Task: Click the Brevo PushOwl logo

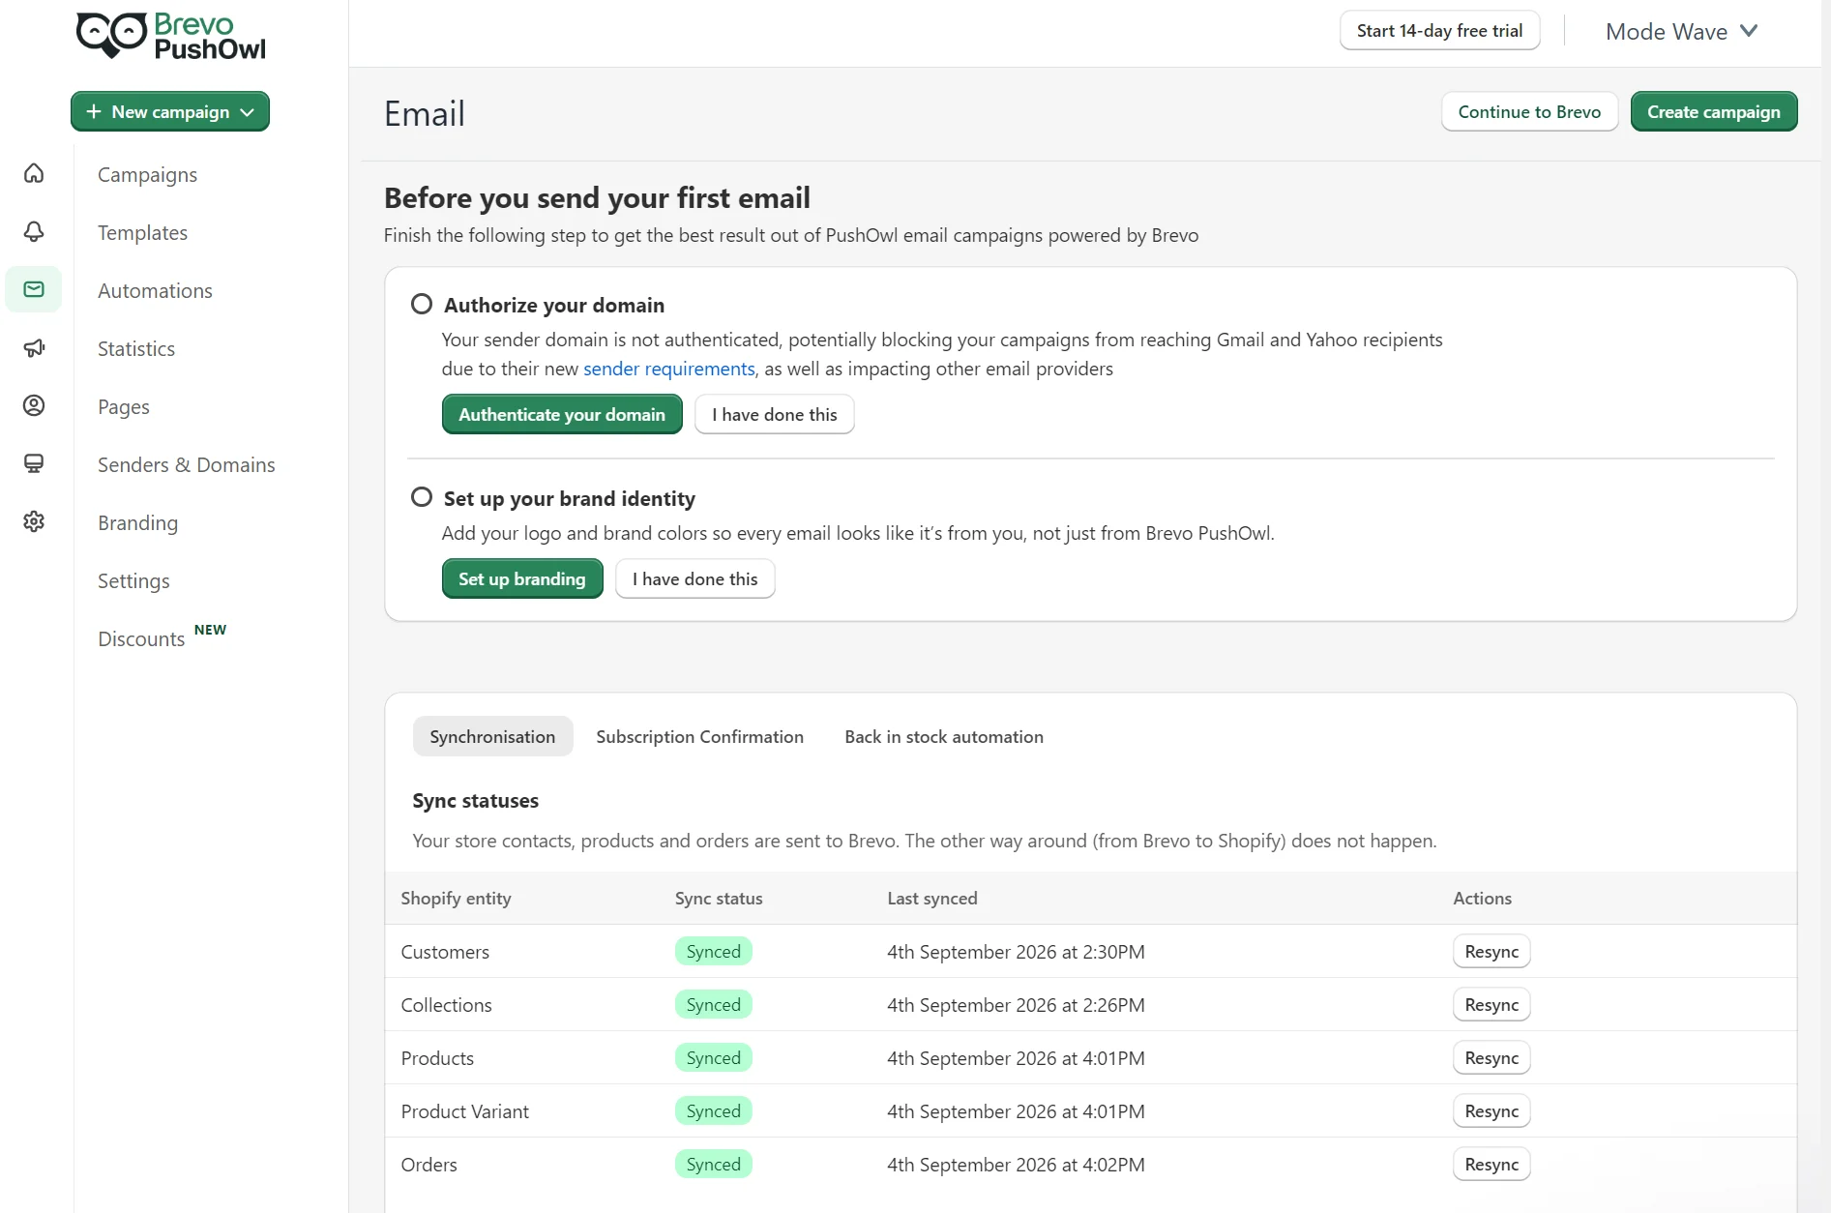Action: 170,36
